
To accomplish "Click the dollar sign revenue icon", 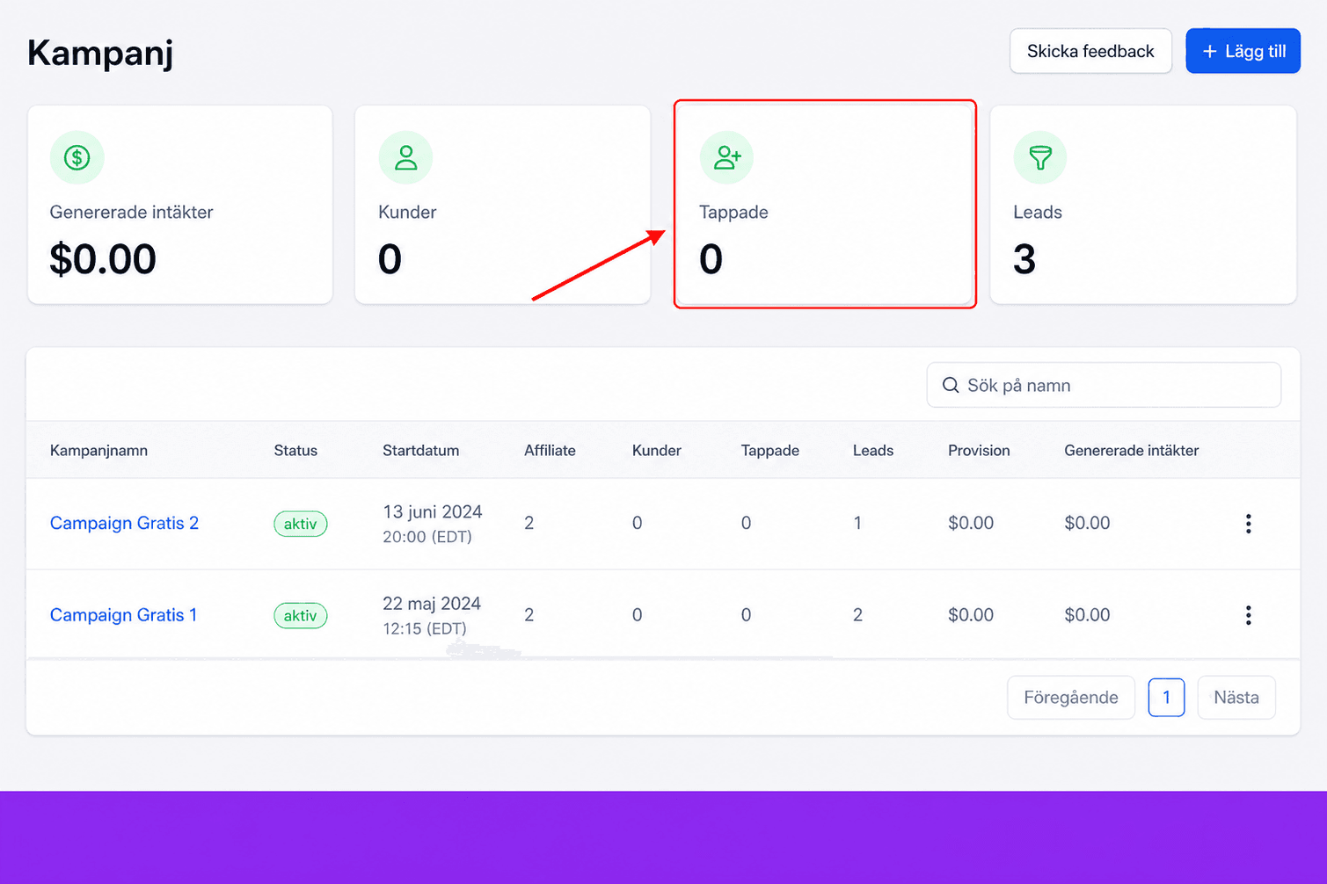I will click(x=77, y=158).
